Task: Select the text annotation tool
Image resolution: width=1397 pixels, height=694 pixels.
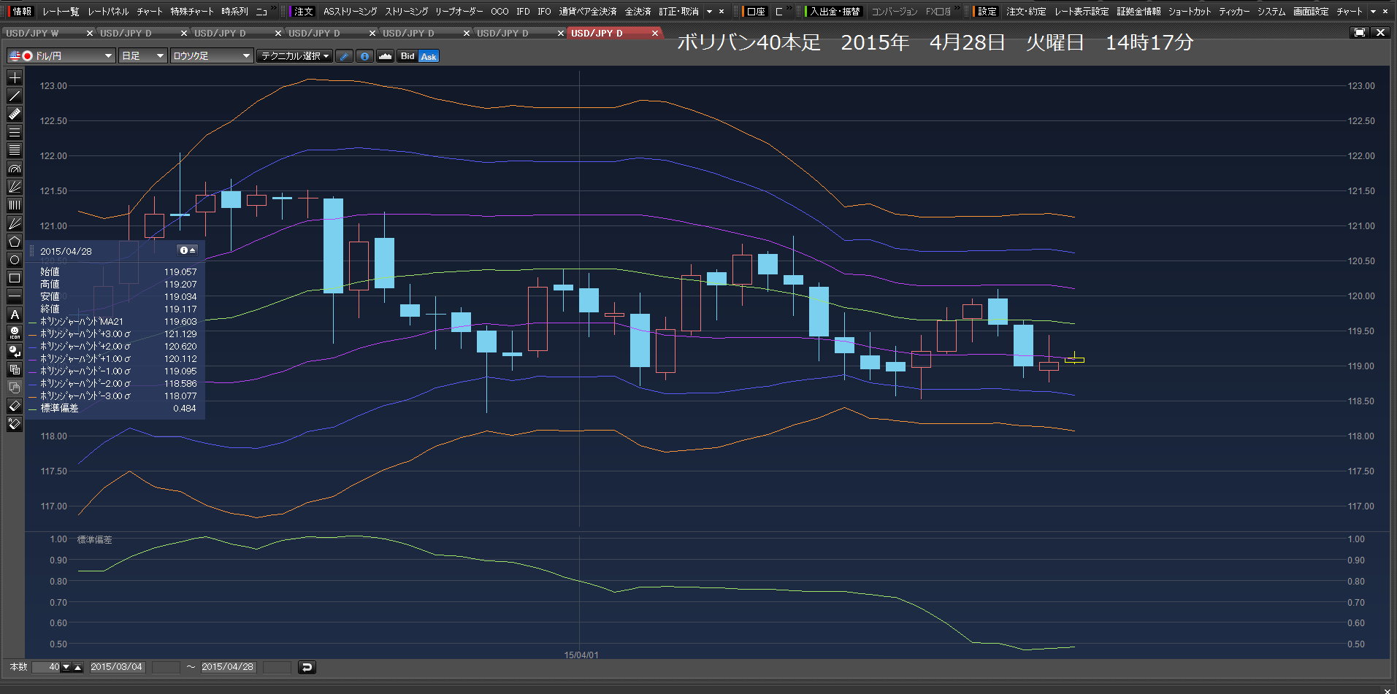Action: [14, 315]
